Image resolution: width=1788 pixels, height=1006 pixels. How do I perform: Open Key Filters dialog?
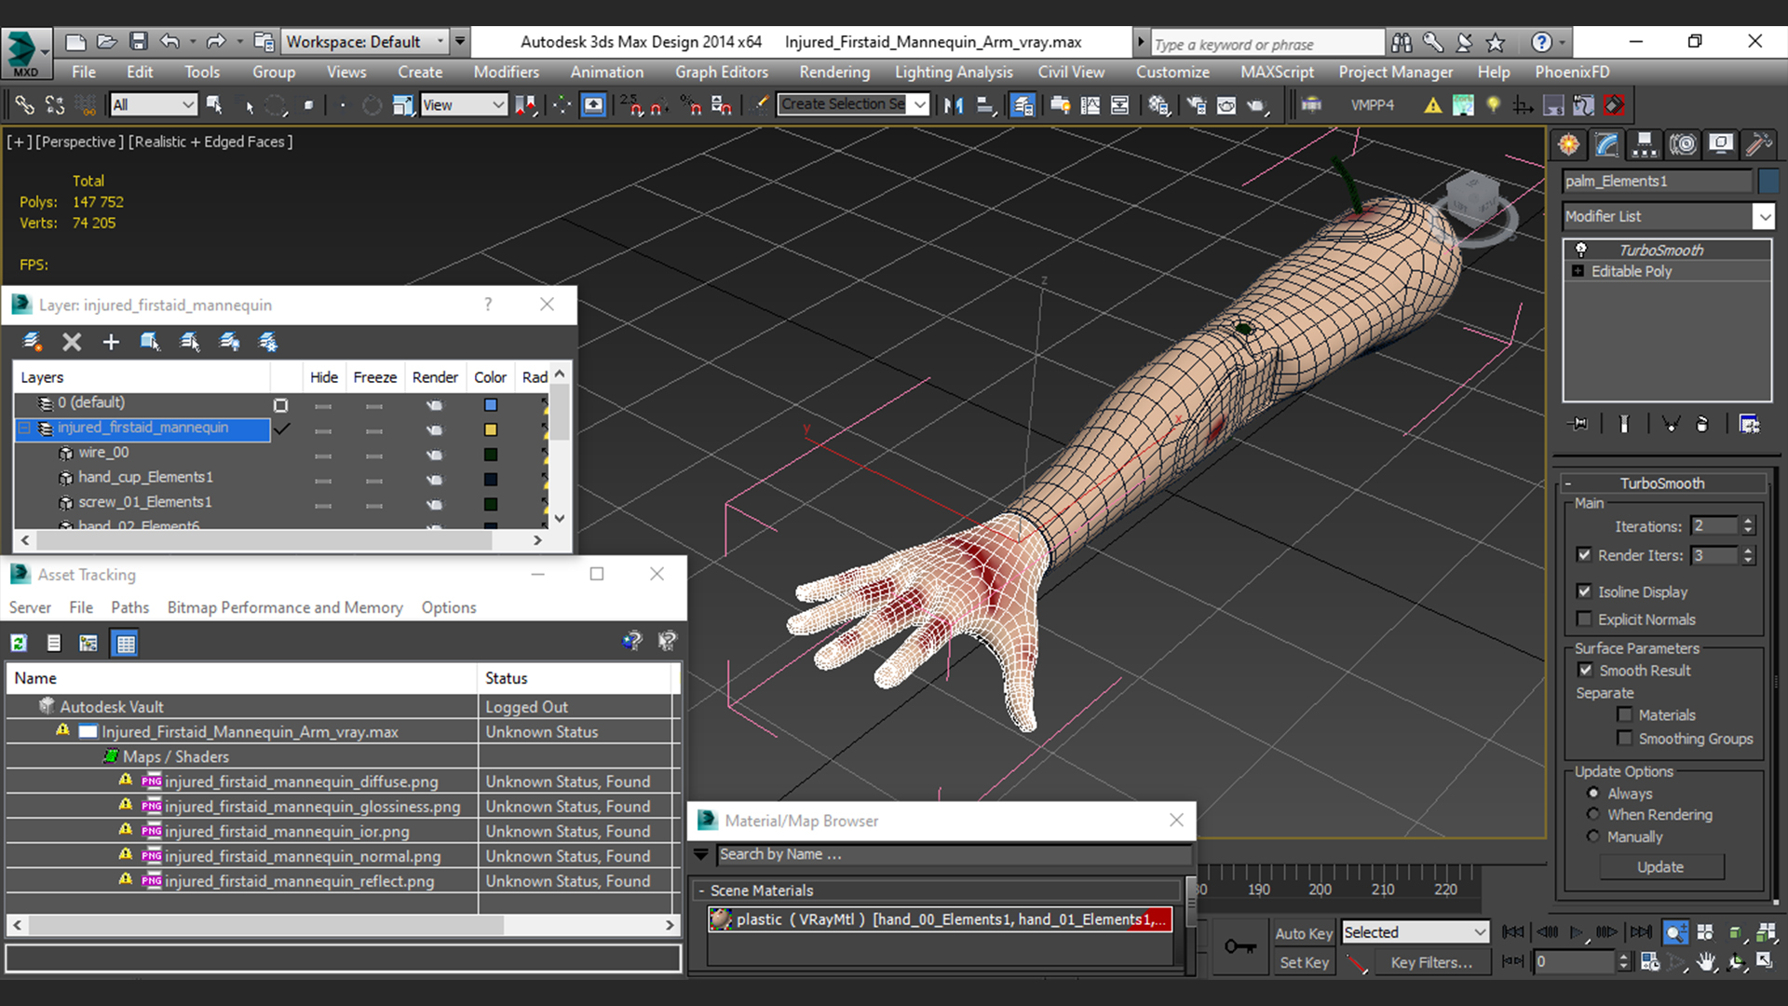click(1431, 962)
